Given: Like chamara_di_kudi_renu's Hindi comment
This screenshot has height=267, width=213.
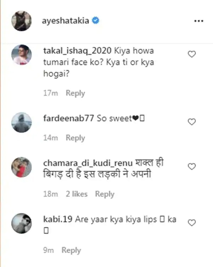Looking at the screenshot, I should point(192,166).
